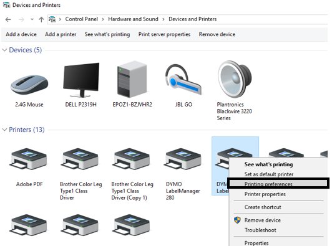The width and height of the screenshot is (332, 246).
Task: Open Properties at bottom of context menu
Action: (x=256, y=243)
